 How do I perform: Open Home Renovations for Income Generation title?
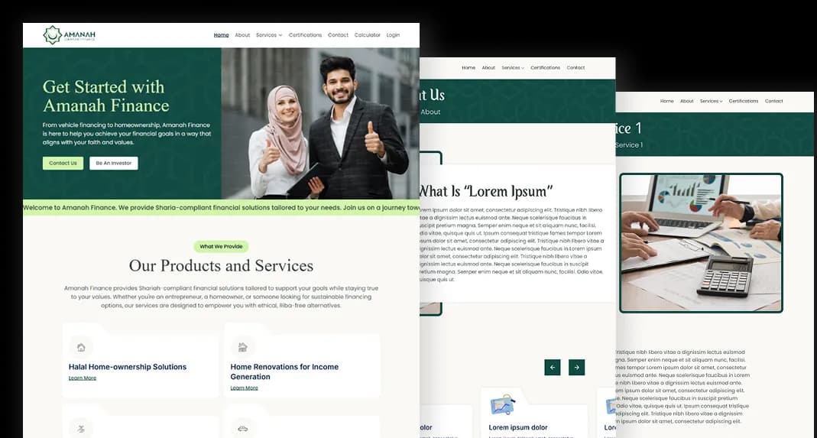pos(284,371)
